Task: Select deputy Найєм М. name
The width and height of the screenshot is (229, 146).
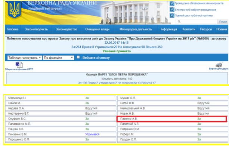Action: (15, 103)
